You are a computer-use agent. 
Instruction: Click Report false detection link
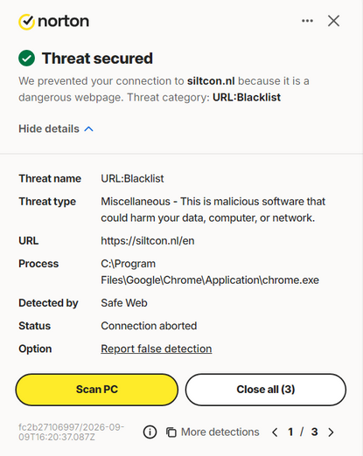(157, 349)
